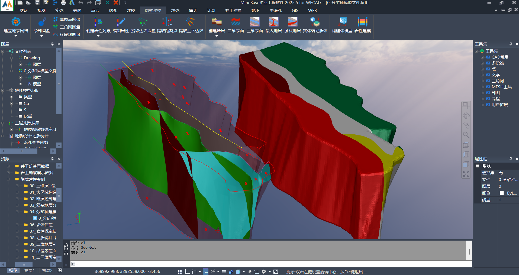Click the magnifier zoom icon in viewport

(x=466, y=135)
